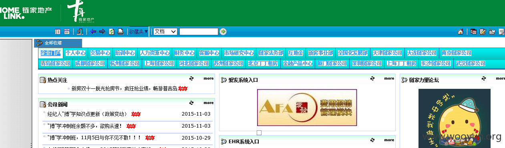Click the green search go button
505x148 pixels.
click(x=223, y=32)
